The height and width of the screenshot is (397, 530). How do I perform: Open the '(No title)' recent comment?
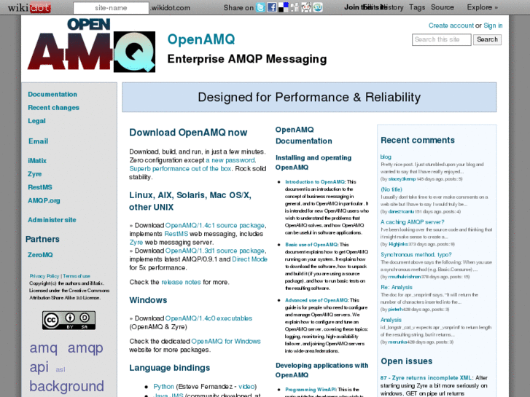[391, 189]
